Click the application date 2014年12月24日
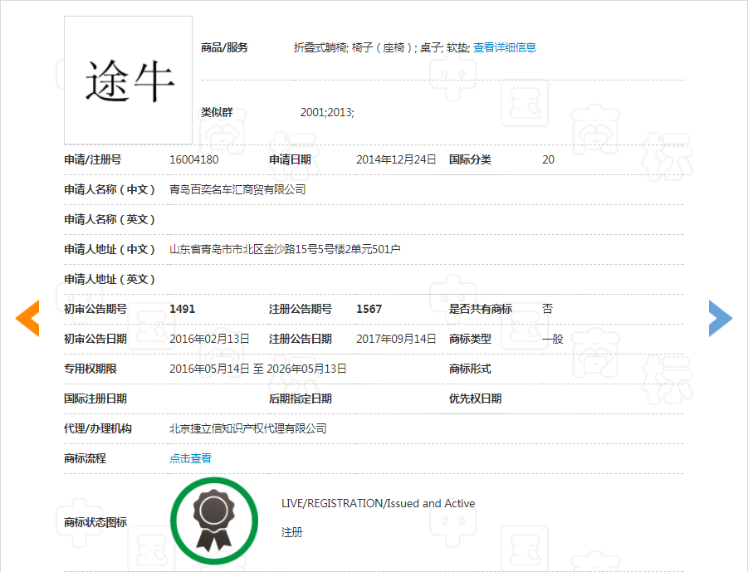Screen dimensions: 748x572 coord(396,159)
